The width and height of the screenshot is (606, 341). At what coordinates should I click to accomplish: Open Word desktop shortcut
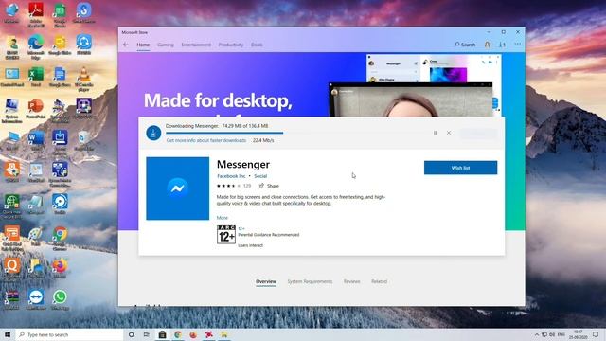pyautogui.click(x=36, y=141)
